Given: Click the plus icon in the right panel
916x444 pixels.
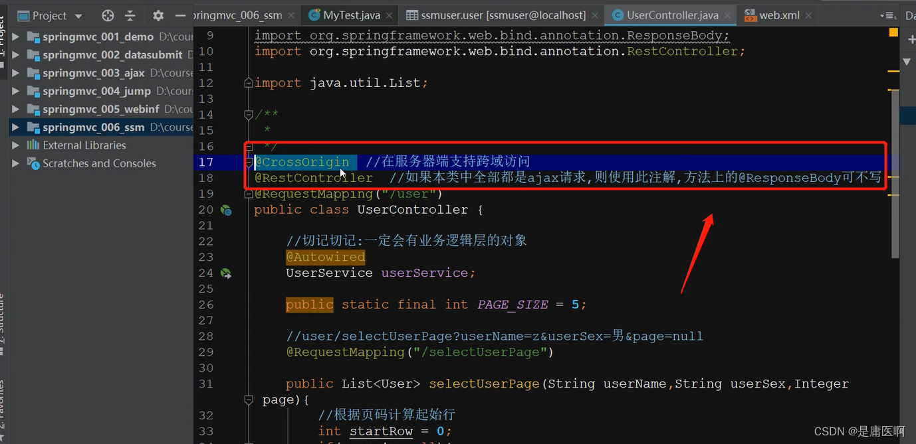Looking at the screenshot, I should (x=911, y=39).
